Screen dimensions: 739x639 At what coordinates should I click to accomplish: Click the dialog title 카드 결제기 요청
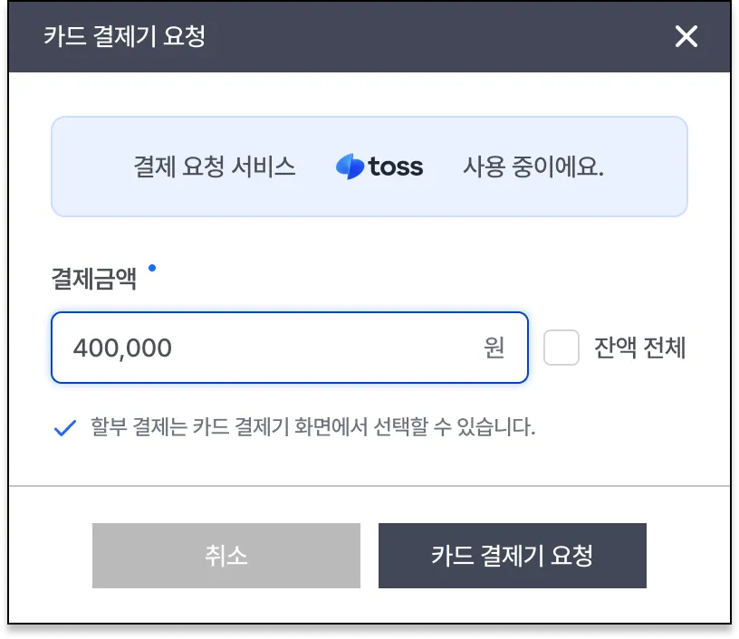coord(124,36)
